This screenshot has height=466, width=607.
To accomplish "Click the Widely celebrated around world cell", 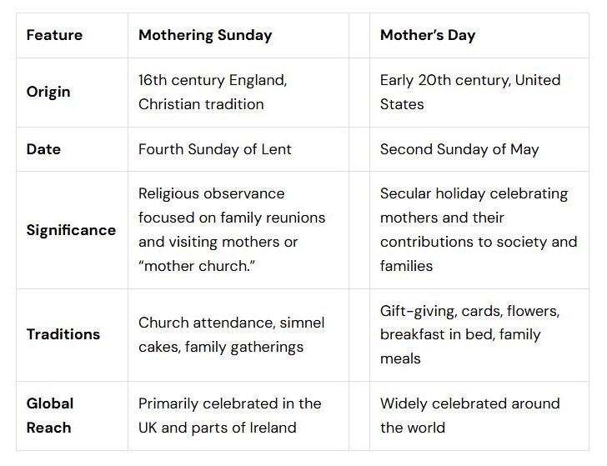I will coord(479,416).
